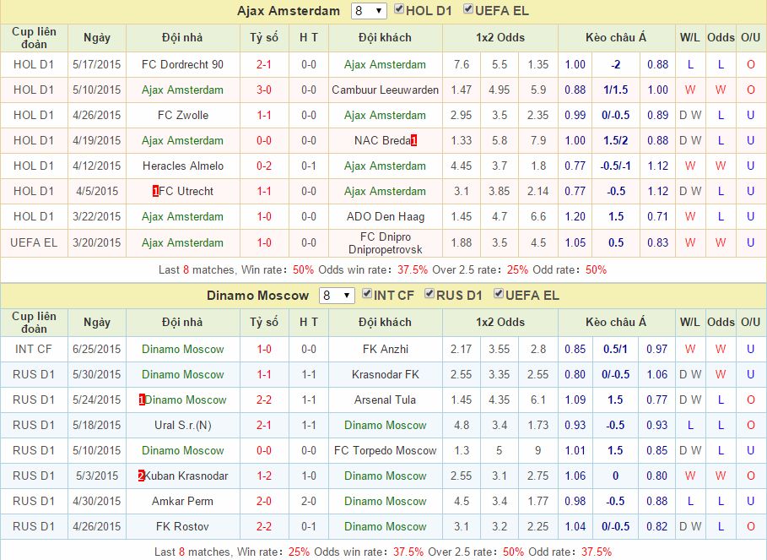Screen dimensions: 767x560
Task: Click the '1x2 Odds' header in Dinamo table
Action: tap(500, 323)
